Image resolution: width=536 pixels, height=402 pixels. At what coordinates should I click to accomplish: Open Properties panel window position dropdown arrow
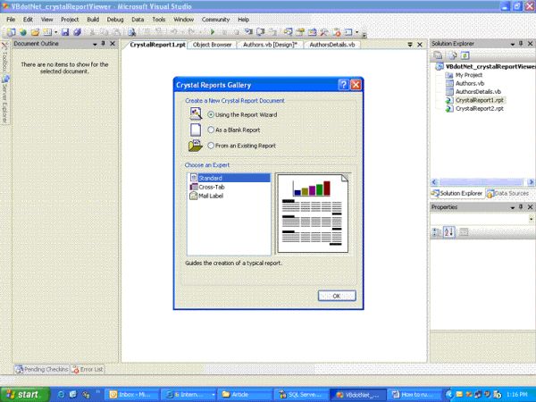[x=513, y=207]
